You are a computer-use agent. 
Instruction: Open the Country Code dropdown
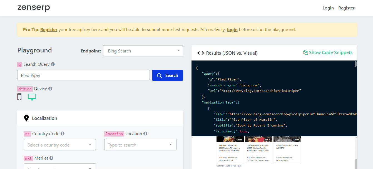pos(59,145)
